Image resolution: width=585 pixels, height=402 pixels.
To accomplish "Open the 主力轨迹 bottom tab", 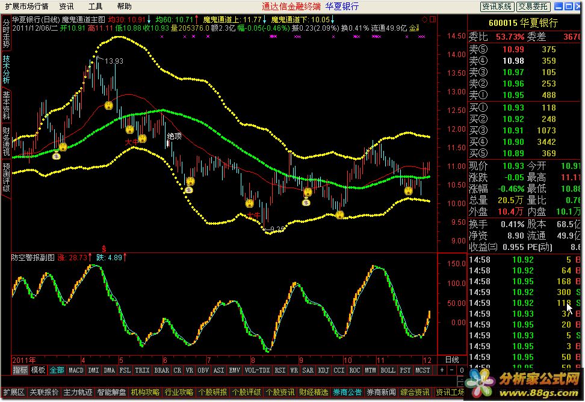I will point(78,392).
